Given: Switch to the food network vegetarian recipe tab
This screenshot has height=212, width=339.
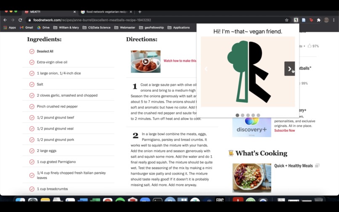Looking at the screenshot, I should [106, 12].
